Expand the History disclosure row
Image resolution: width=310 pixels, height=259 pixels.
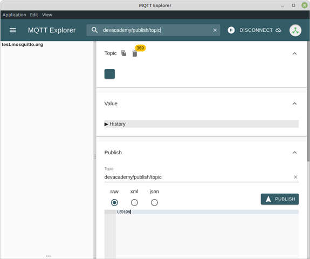201,124
